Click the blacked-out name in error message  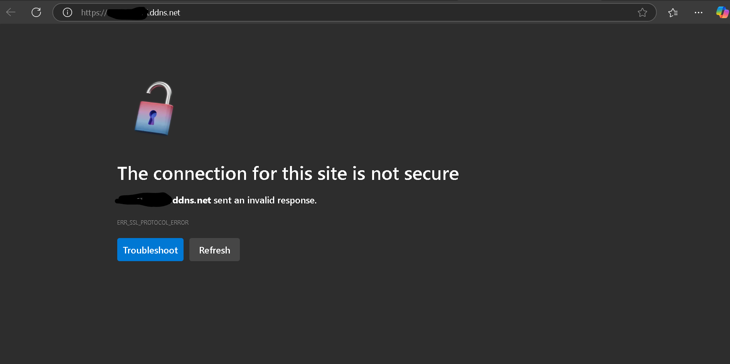tap(143, 200)
